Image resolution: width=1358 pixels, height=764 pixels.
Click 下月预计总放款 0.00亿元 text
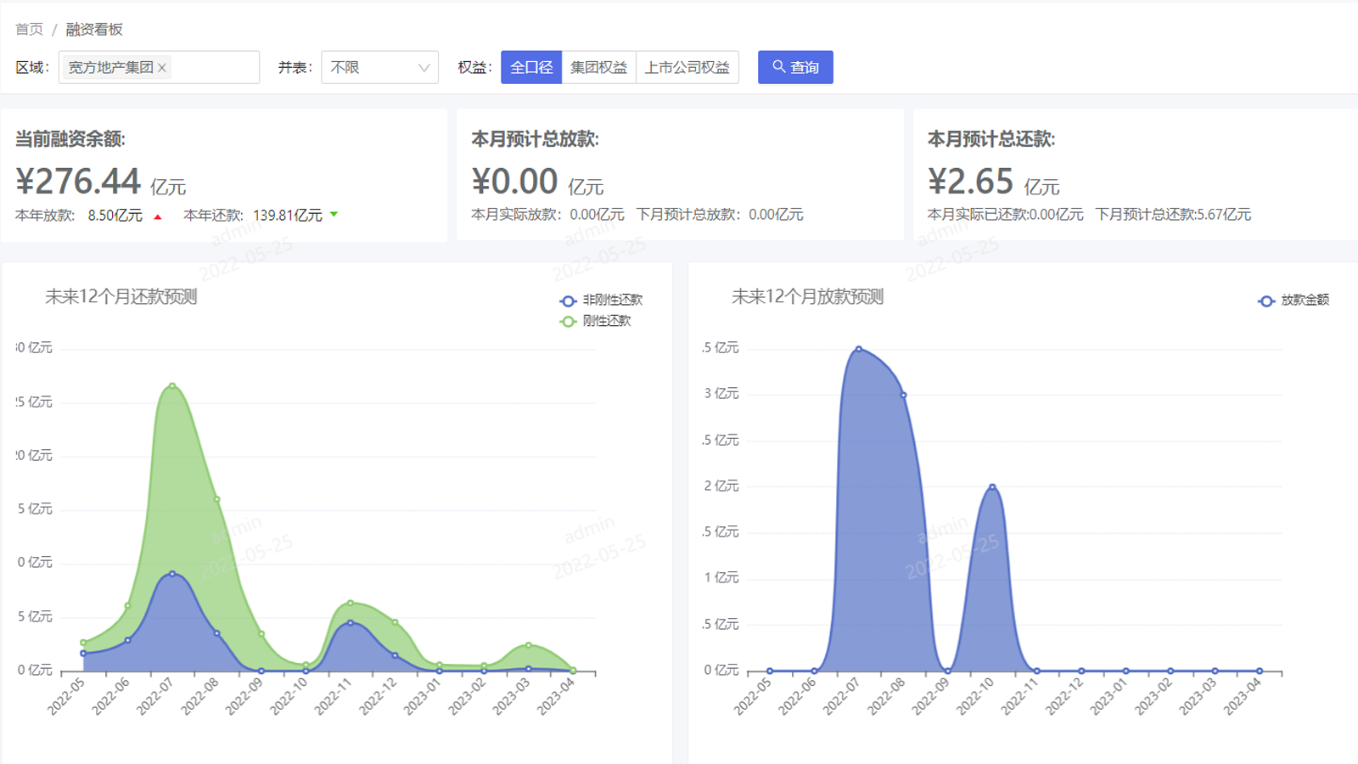click(720, 215)
